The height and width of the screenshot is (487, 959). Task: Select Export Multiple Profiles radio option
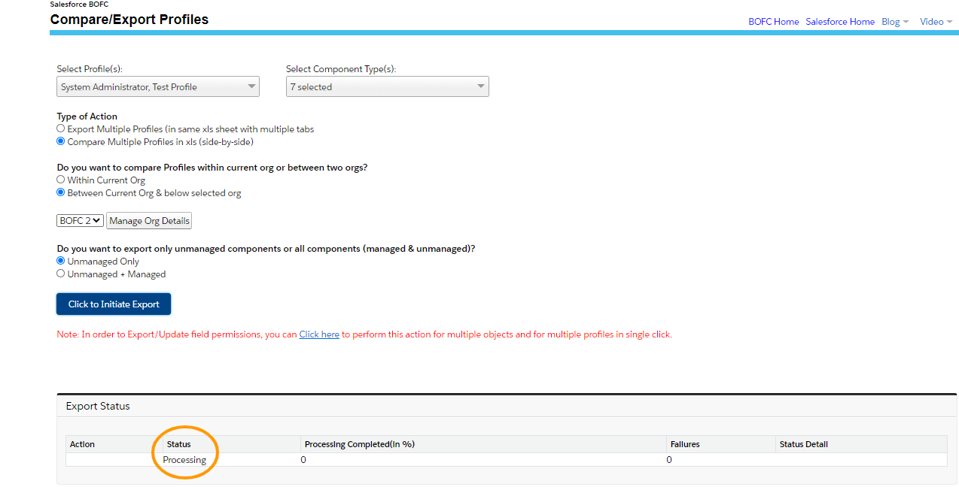61,129
